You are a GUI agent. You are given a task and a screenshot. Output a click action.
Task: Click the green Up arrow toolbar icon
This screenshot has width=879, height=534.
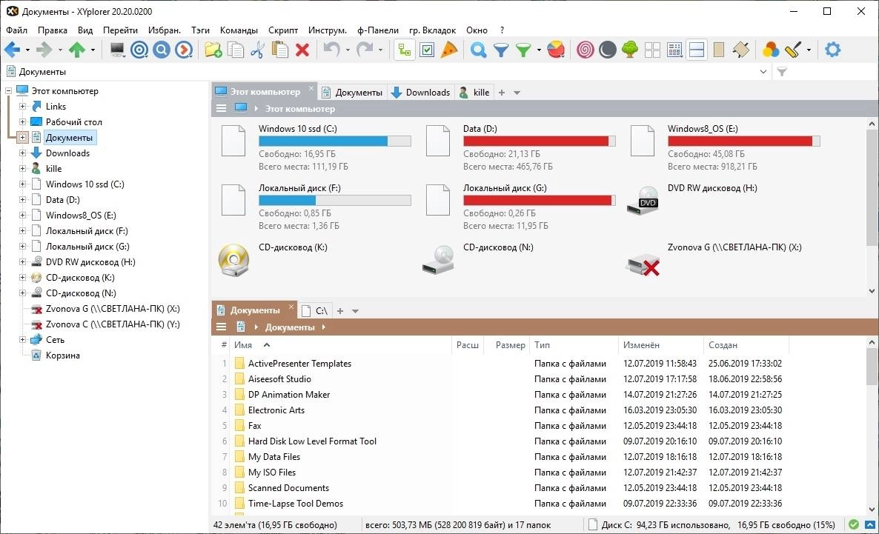(77, 50)
